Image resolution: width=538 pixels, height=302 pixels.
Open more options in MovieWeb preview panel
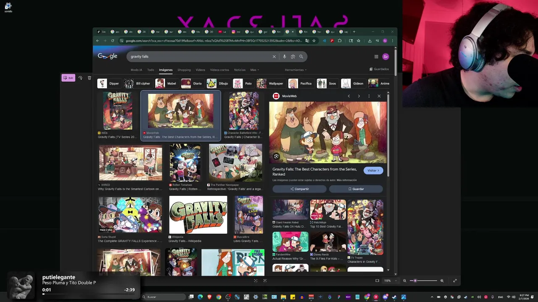click(369, 96)
